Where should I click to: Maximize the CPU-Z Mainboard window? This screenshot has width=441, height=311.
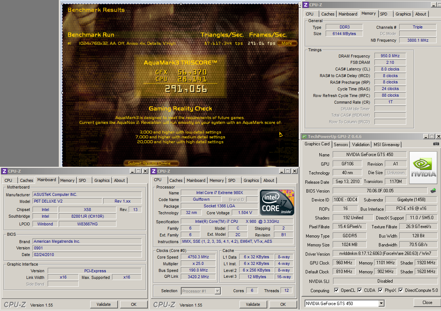tap(139, 171)
